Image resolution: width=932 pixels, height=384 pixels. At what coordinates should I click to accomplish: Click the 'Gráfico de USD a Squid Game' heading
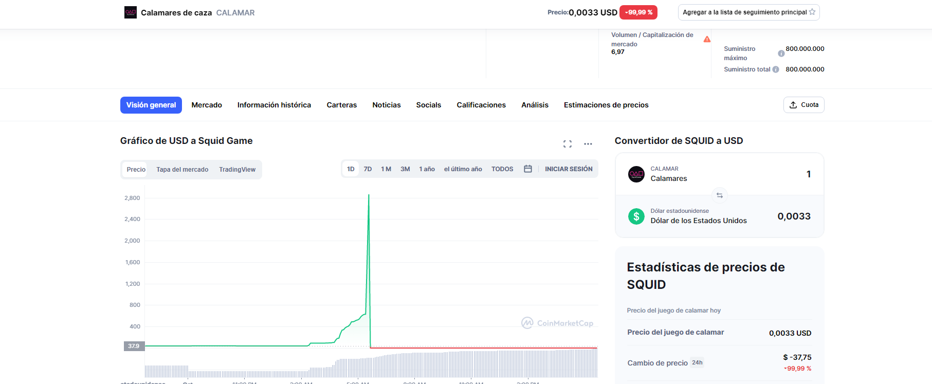187,141
